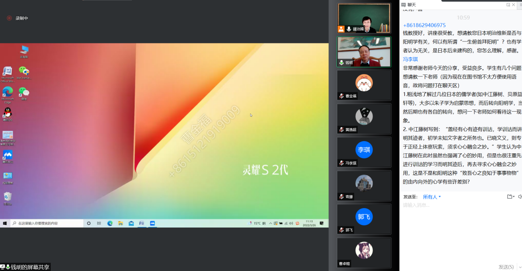The height and width of the screenshot is (271, 522).
Task: Click the 15°C weather widget on taskbar
Action: tap(257, 223)
